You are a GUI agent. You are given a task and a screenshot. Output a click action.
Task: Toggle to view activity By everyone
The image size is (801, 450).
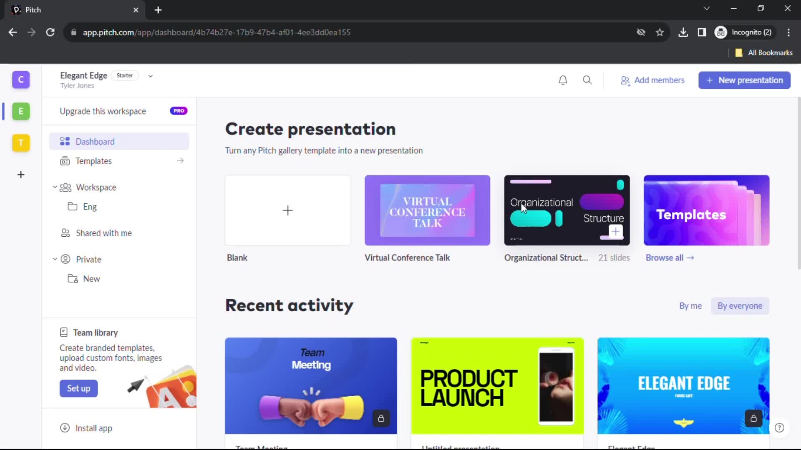(739, 306)
